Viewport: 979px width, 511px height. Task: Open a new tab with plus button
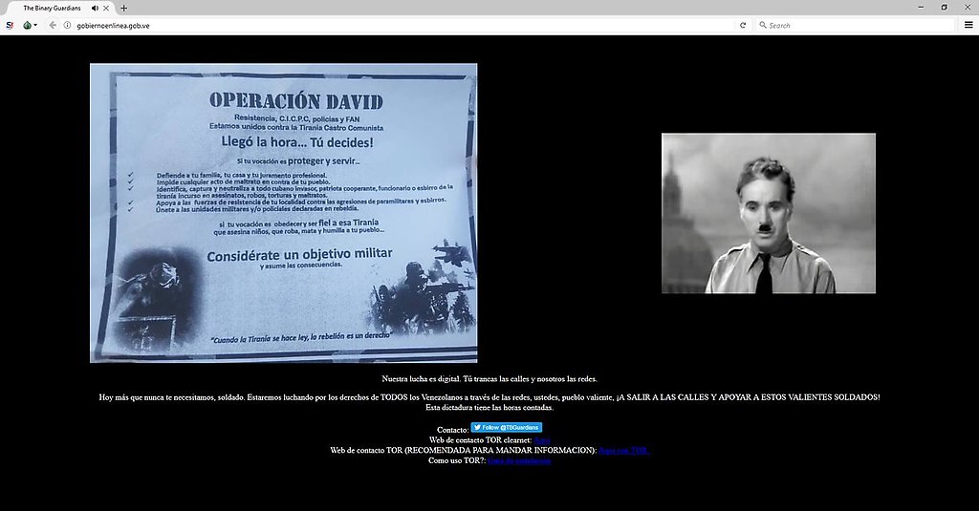coord(123,8)
